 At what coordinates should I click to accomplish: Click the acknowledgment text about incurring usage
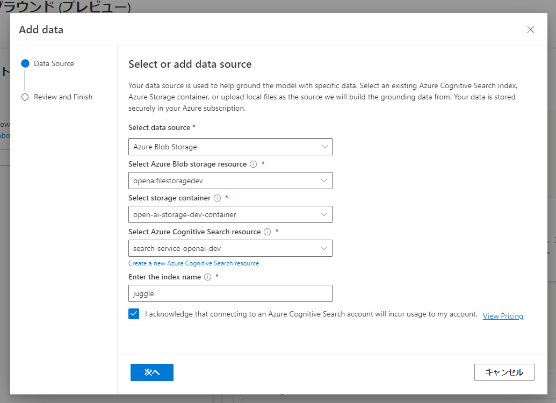point(311,314)
